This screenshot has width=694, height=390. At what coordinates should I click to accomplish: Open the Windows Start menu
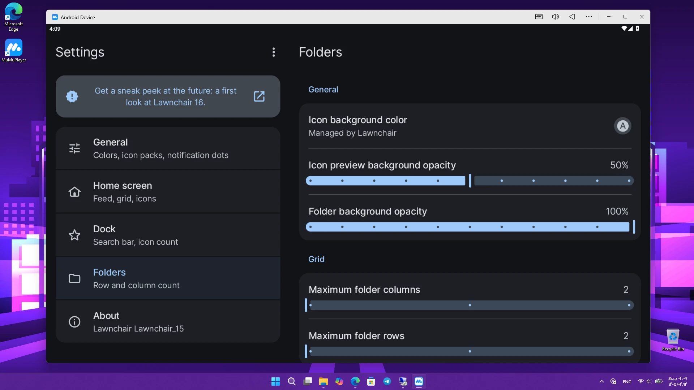coord(275,381)
